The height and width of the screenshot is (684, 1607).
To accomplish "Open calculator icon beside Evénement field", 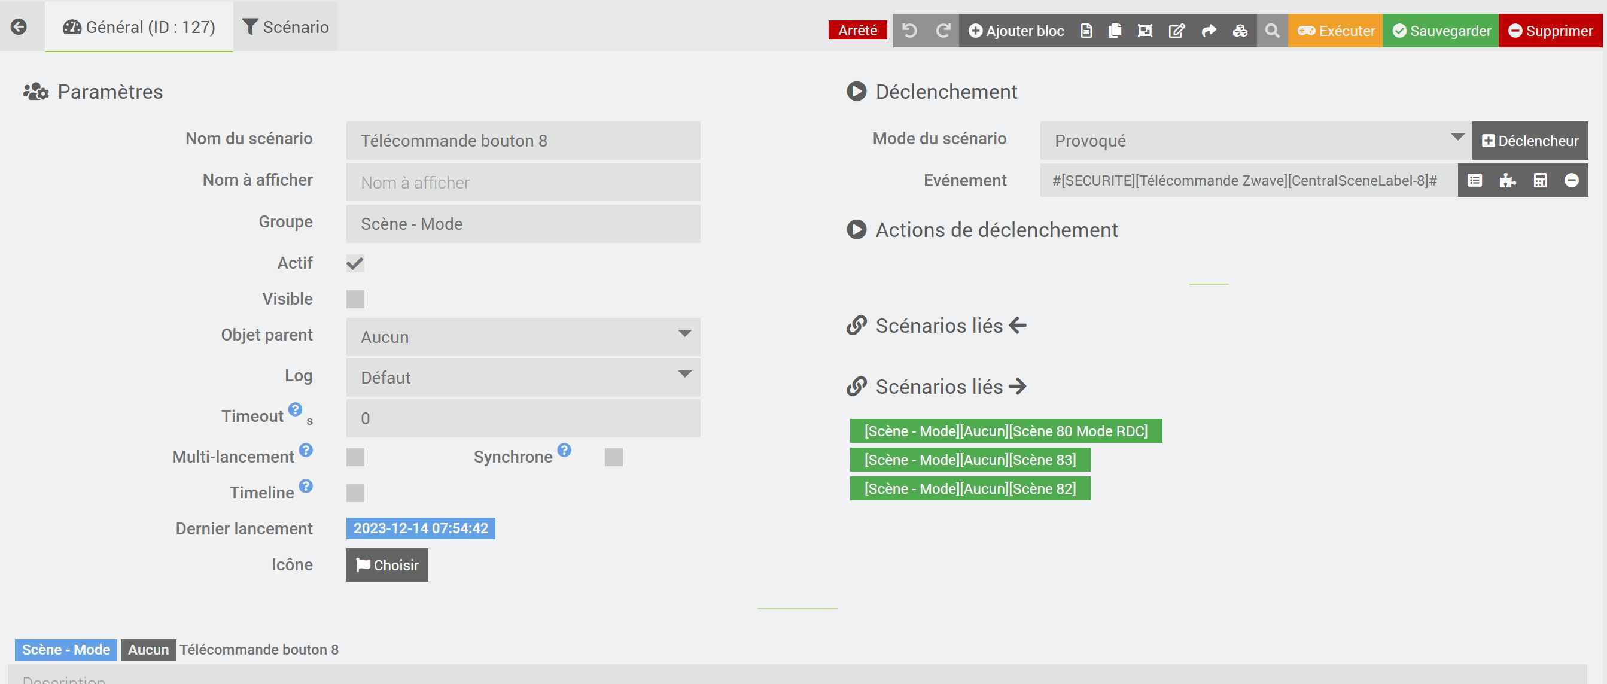I will point(1539,181).
